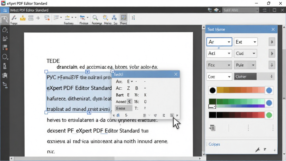286x161 pixels.
Task: Click the Nlele zoom icon
Action: coord(105,18)
